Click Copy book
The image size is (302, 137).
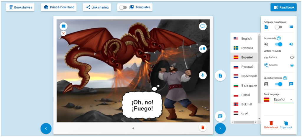click(x=286, y=125)
